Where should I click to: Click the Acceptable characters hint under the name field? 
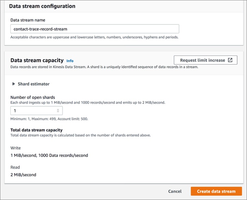95,37
